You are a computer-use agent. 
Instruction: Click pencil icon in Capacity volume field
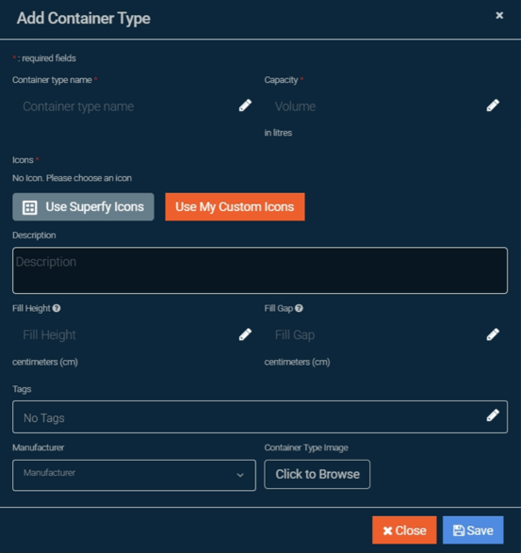(x=493, y=106)
